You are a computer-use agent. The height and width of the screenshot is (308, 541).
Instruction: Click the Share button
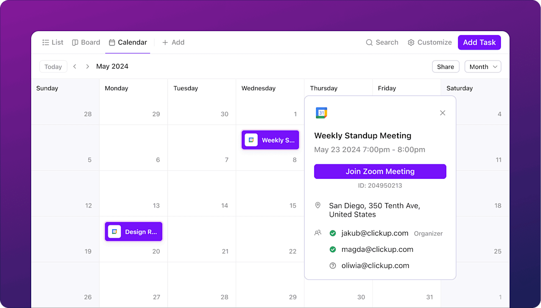[445, 66]
